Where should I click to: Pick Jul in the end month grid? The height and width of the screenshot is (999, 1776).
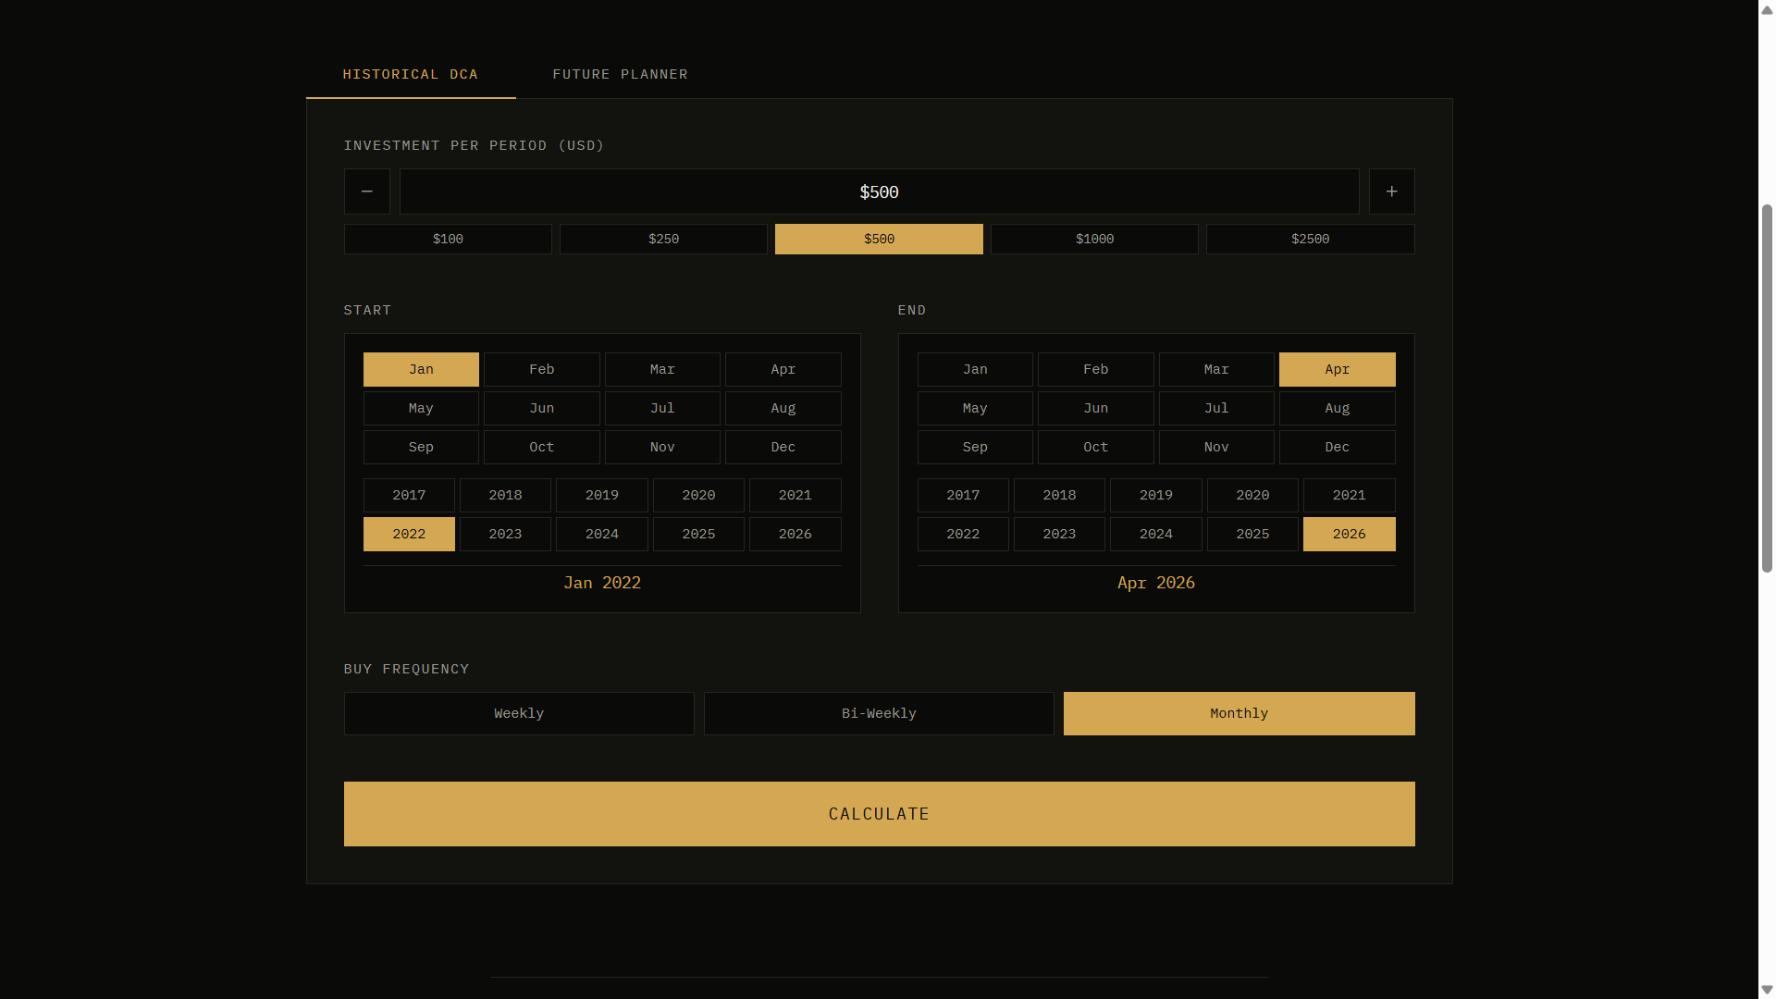1216,408
